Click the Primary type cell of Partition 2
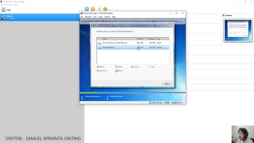The width and height of the screenshot is (254, 143). tap(159, 47)
